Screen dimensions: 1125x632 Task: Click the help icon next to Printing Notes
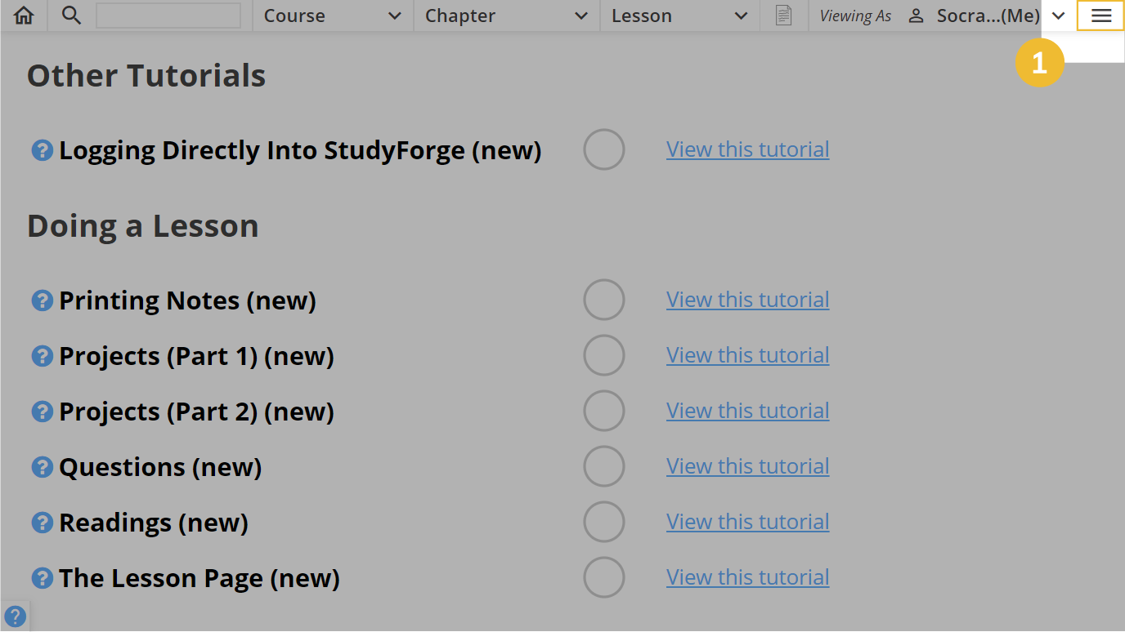(42, 300)
